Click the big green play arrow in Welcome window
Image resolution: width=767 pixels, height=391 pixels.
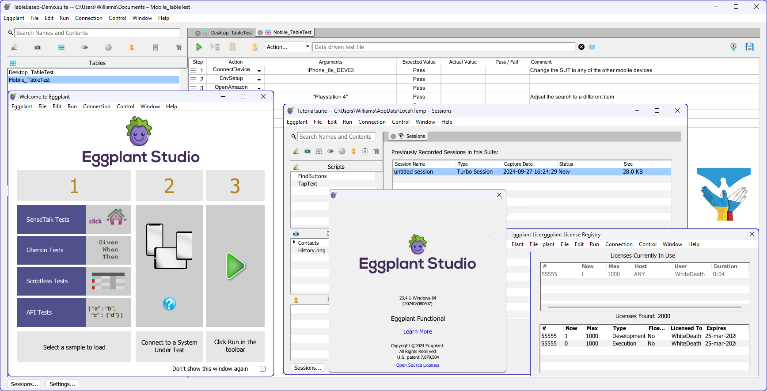click(235, 266)
